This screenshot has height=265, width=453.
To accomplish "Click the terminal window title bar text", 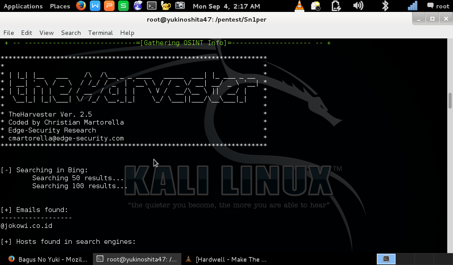I will [x=207, y=19].
